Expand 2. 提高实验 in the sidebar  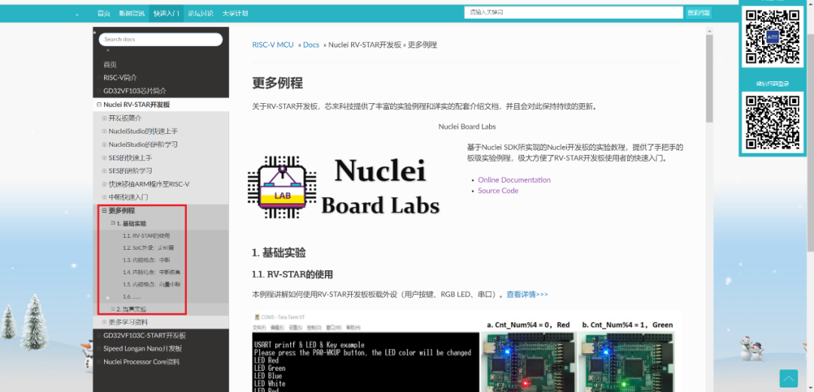tap(112, 309)
